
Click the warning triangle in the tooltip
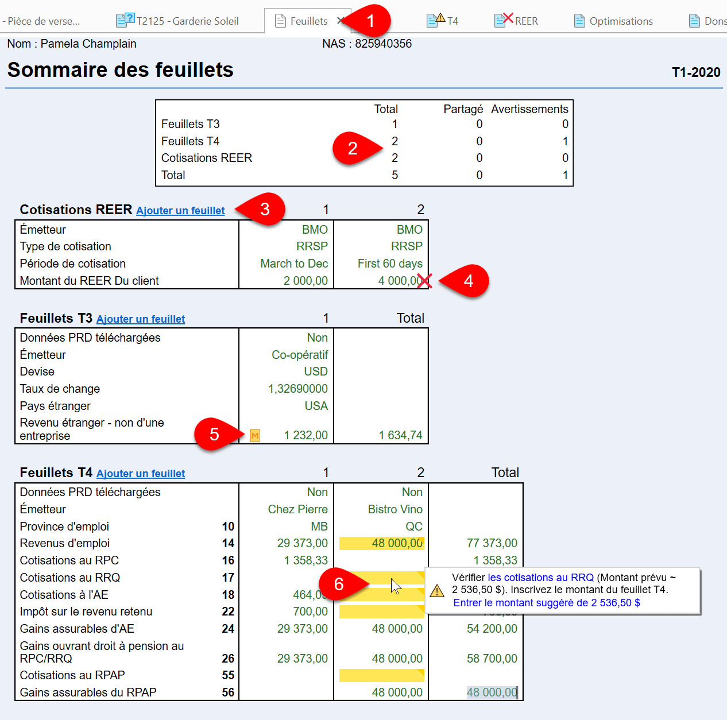437,591
